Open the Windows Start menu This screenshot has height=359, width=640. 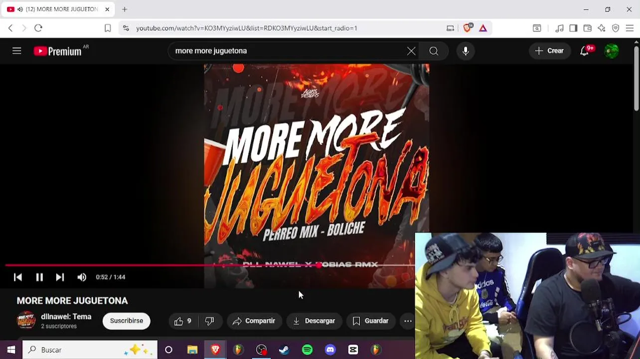11,350
